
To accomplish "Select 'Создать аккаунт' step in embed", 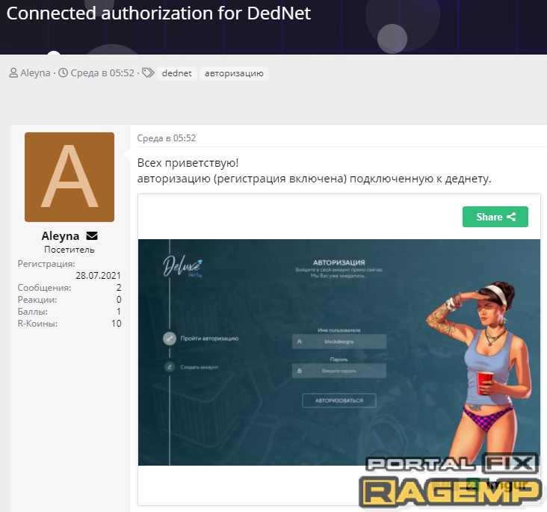I will (x=200, y=367).
